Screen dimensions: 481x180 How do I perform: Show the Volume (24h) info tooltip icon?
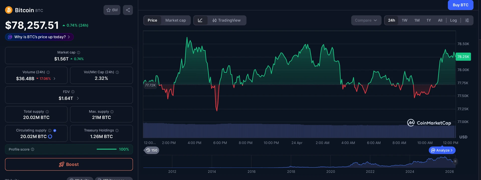pyautogui.click(x=48, y=72)
